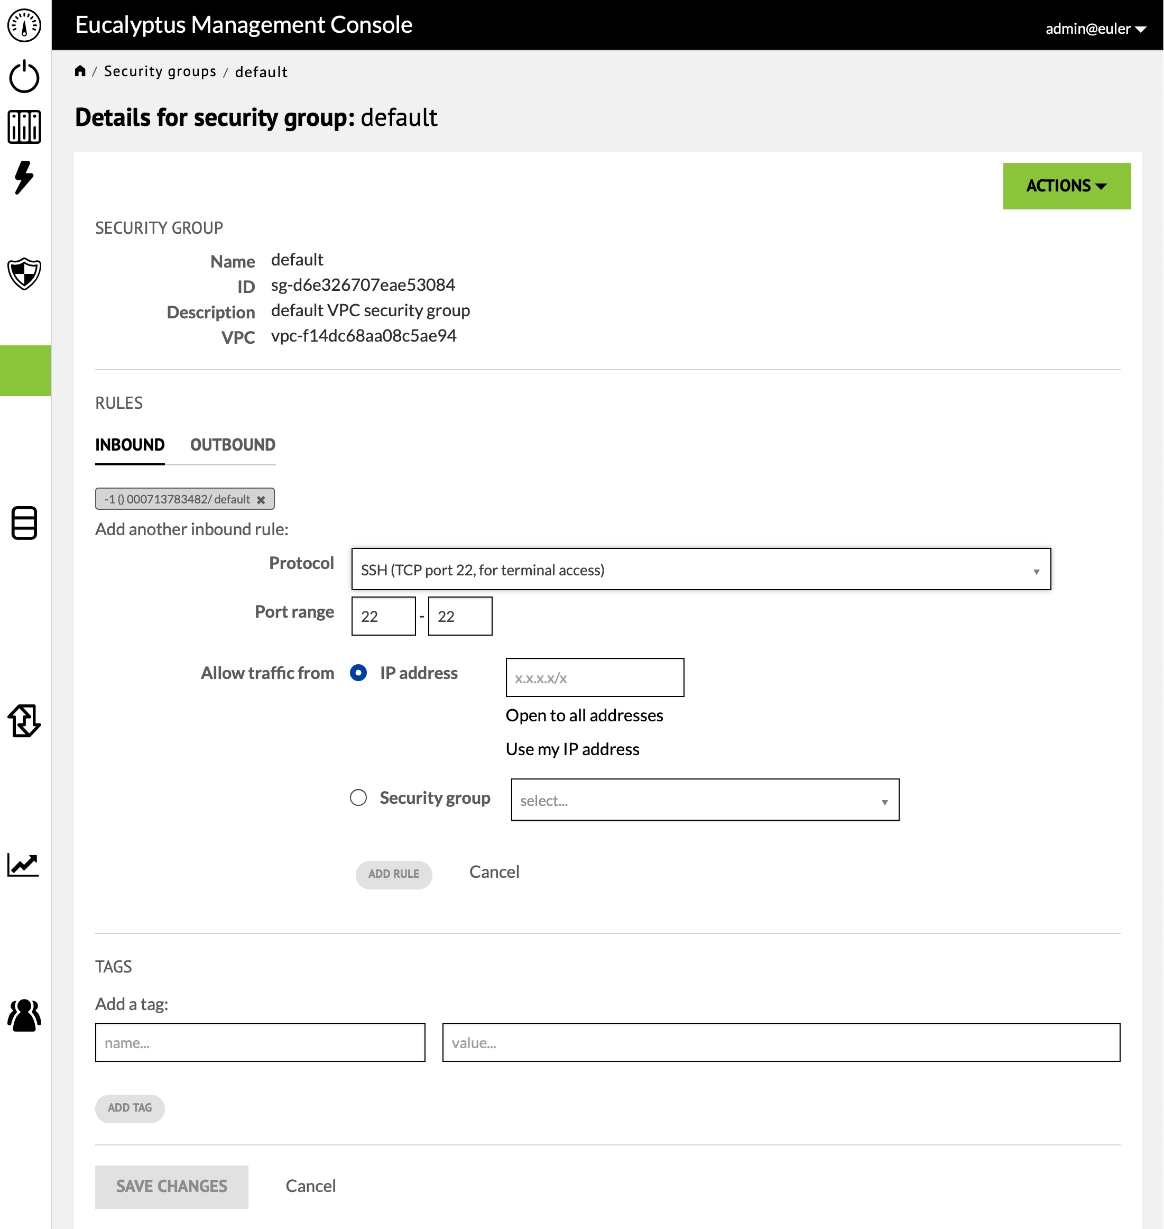
Task: Select the Security group radio button
Action: point(358,797)
